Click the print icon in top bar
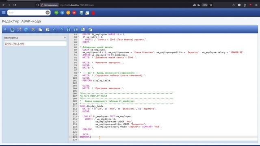260x146 pixels. coord(81,13)
